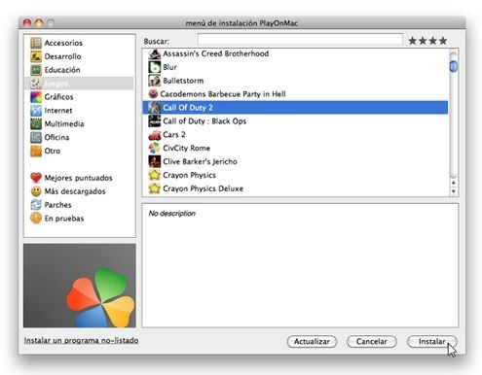The height and width of the screenshot is (375, 482).
Task: Click the Mejores puntuados heart icon
Action: 36,178
